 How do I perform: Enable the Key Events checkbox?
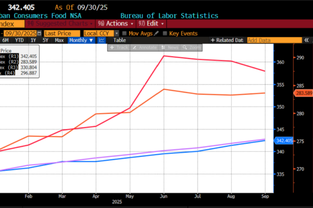click(x=165, y=33)
